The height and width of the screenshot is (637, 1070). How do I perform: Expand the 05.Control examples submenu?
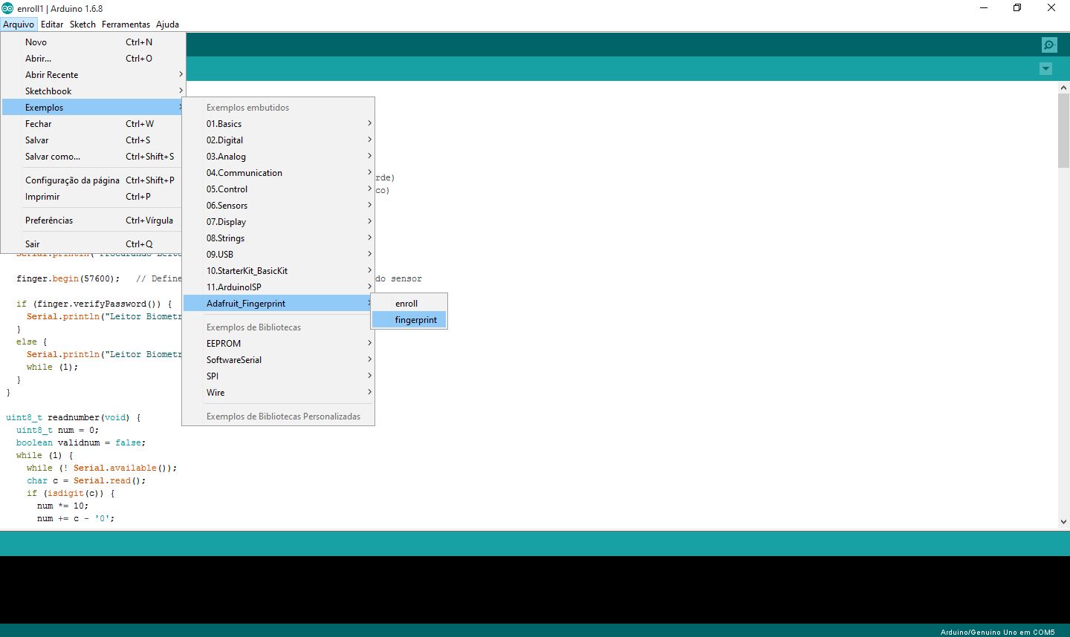pos(278,189)
